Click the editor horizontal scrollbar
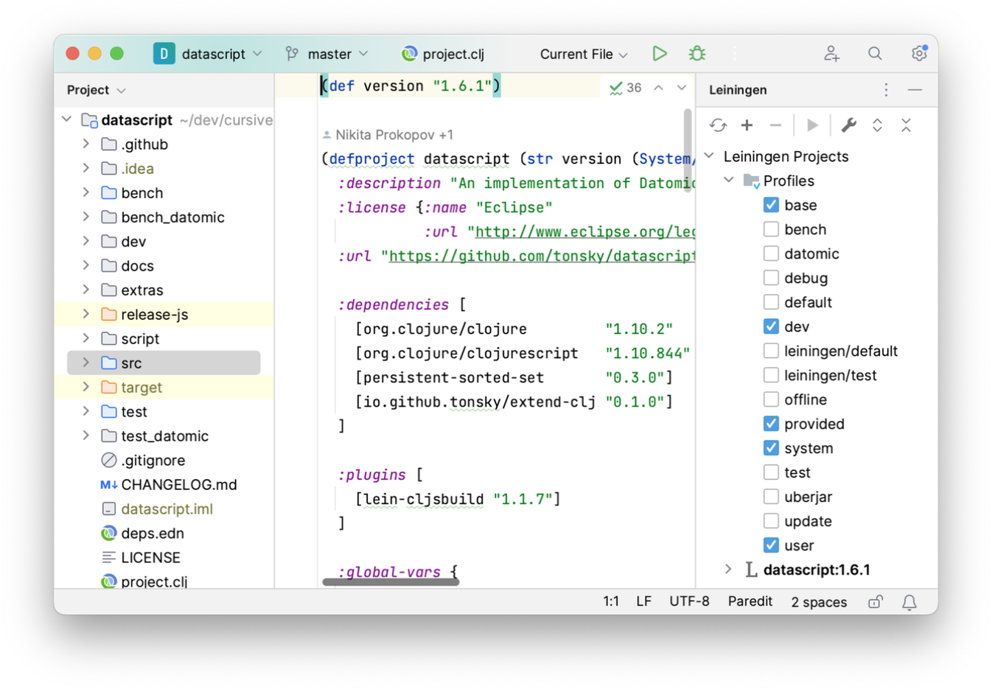The width and height of the screenshot is (992, 689). click(x=391, y=582)
